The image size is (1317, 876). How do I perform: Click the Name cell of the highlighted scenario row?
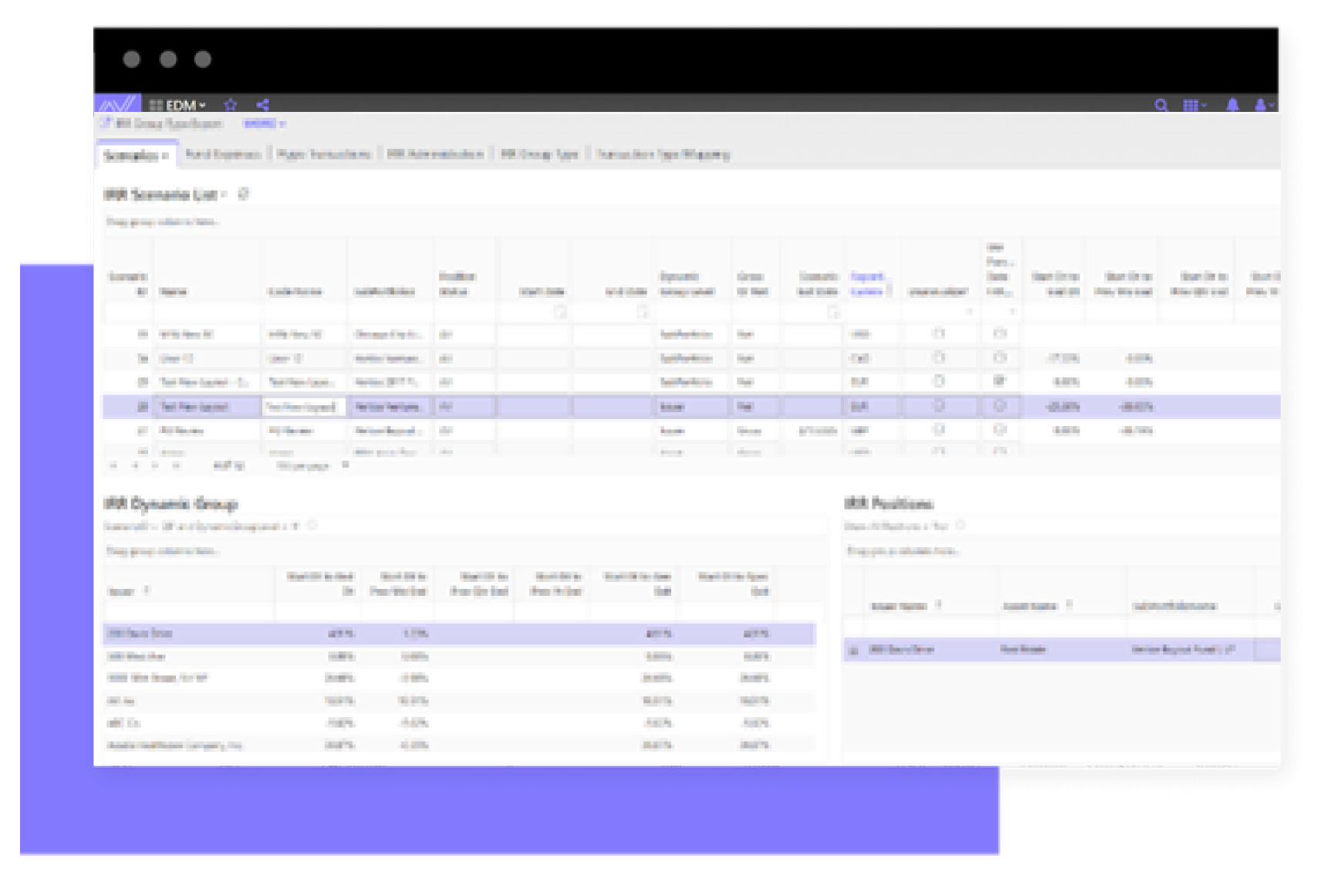207,407
